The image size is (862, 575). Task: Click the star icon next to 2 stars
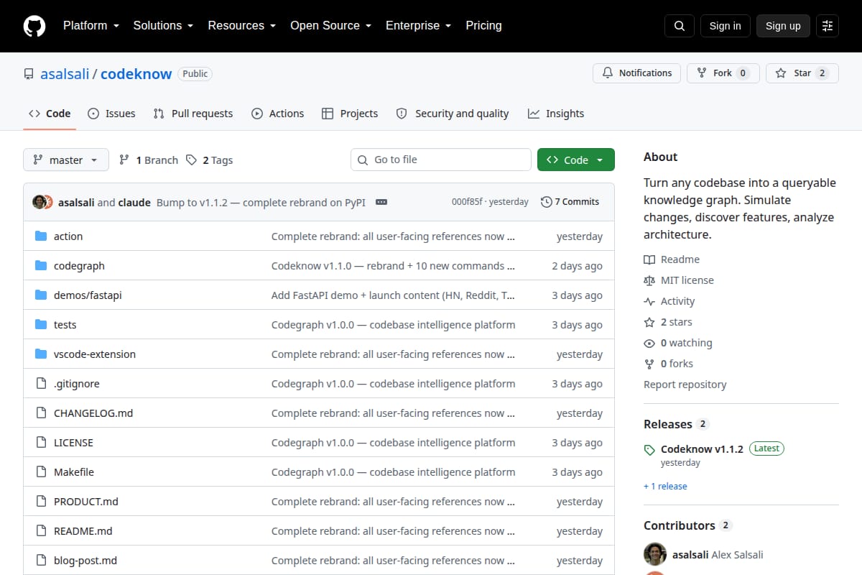pyautogui.click(x=649, y=322)
